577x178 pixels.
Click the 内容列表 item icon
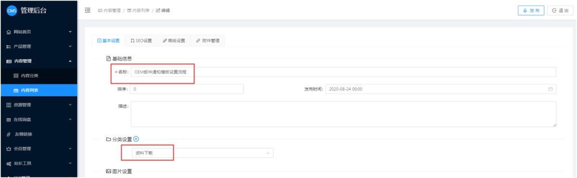pos(16,90)
